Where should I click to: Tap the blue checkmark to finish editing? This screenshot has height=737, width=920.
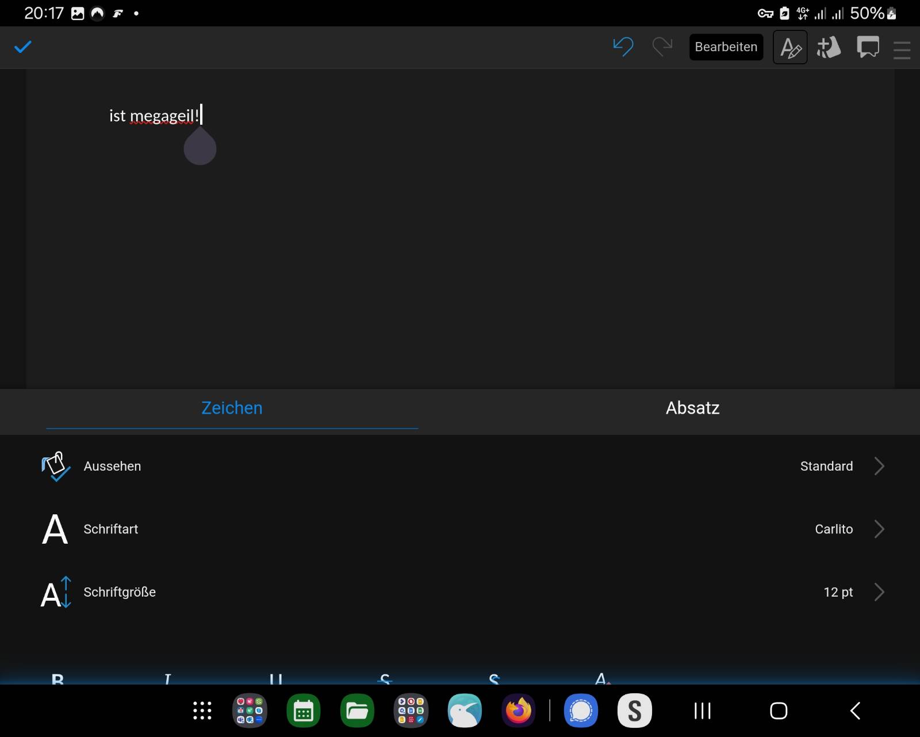23,47
